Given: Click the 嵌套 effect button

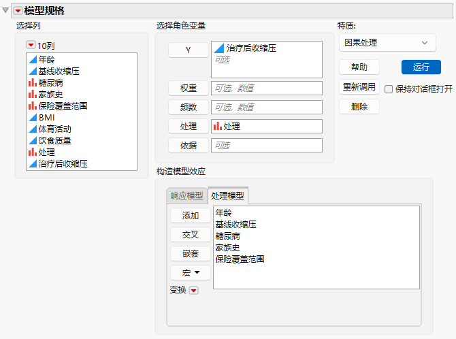Looking at the screenshot, I should [191, 254].
